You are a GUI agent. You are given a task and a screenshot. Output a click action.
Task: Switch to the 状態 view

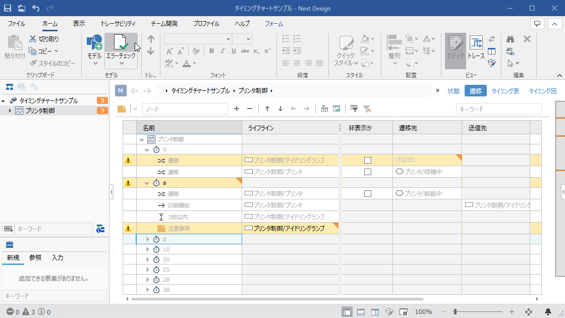(454, 91)
